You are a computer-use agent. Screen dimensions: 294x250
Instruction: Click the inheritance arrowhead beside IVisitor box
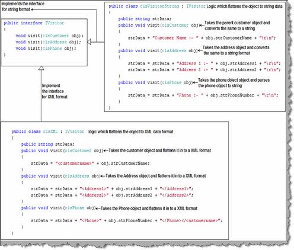(89, 42)
